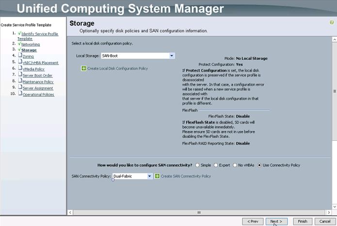Click Create Local Disk Configuration Policy link

tap(117, 68)
